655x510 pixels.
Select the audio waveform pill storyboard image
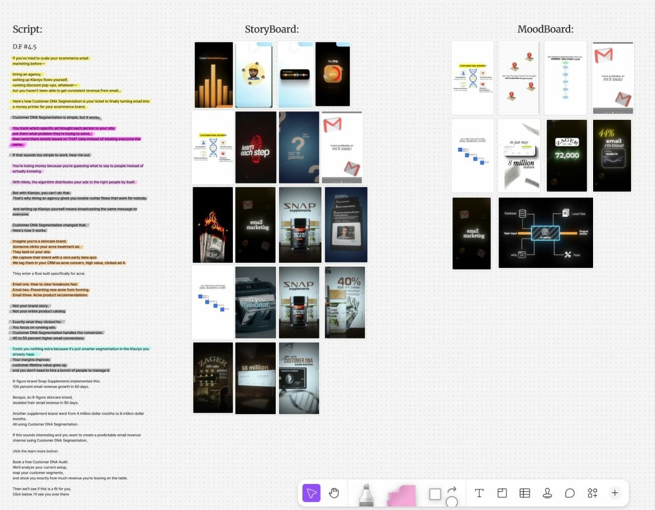coord(295,75)
